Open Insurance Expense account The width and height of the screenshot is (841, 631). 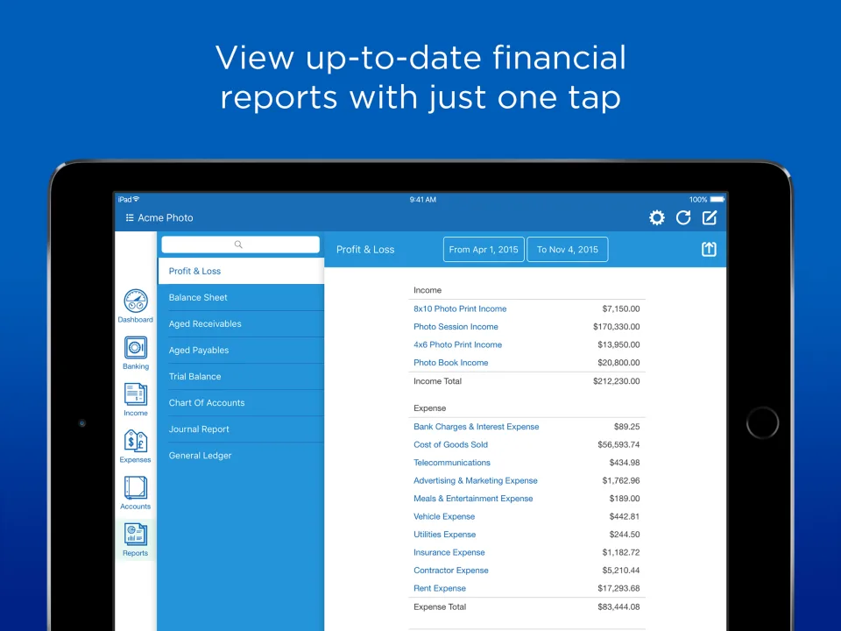click(x=449, y=552)
